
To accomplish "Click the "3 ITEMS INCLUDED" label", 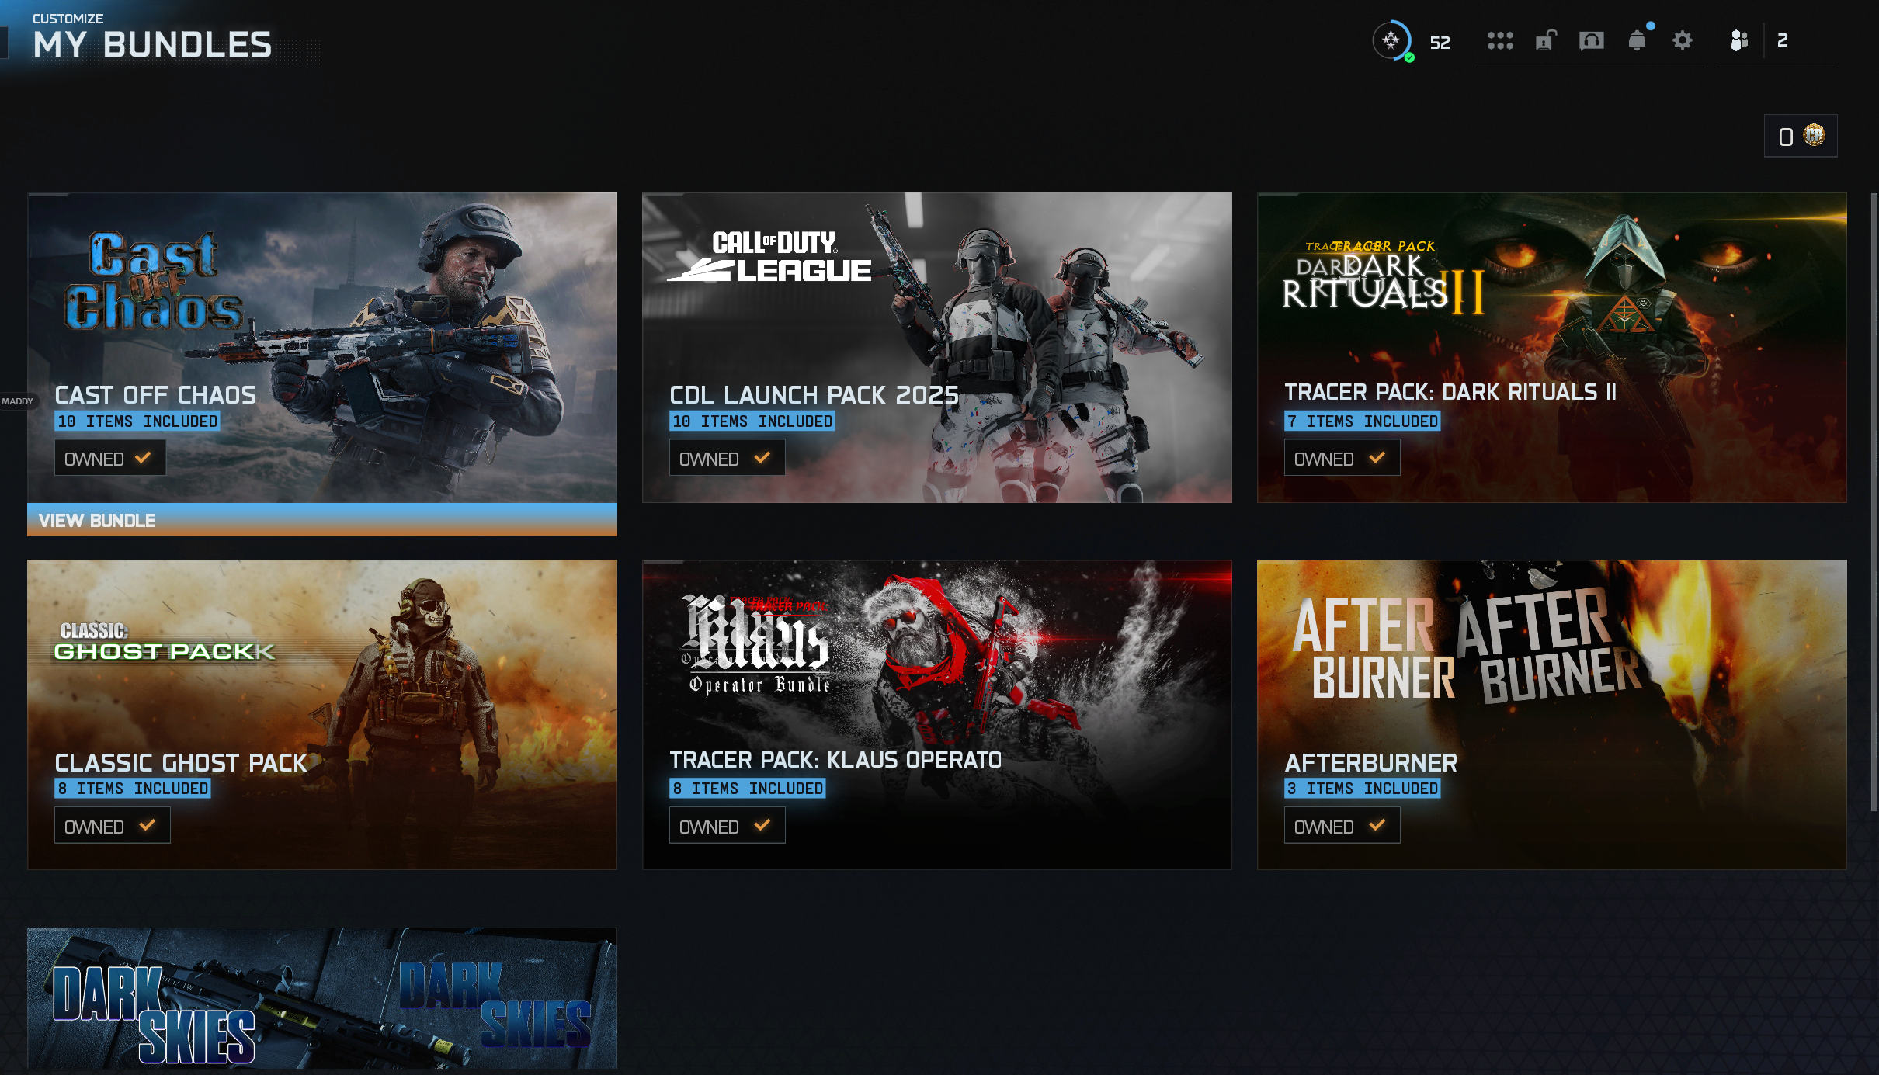I will [x=1363, y=789].
